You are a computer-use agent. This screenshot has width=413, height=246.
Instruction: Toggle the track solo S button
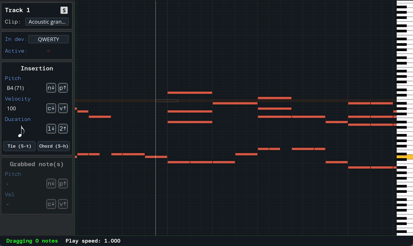64,10
